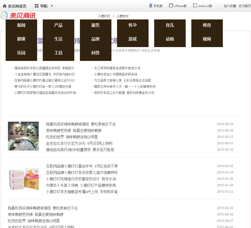Screen dimensions: 251x228
Task: Open 姚晨机场买绝味鸭脖被调侃 in the image-less bottom list
Action: [43, 208]
